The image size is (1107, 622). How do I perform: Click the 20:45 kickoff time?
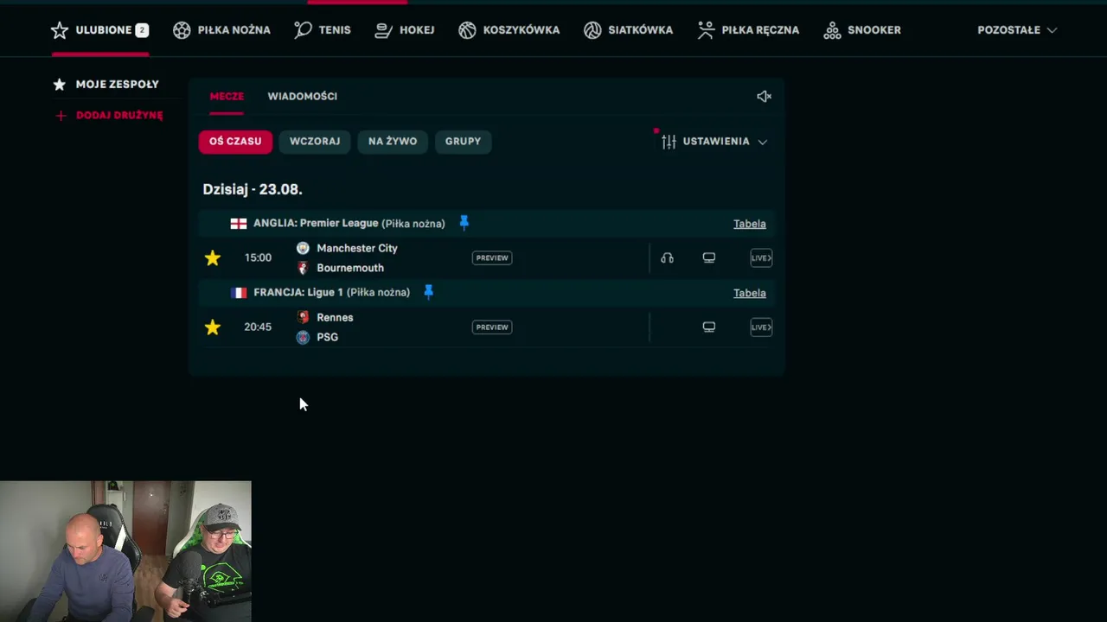coord(258,327)
